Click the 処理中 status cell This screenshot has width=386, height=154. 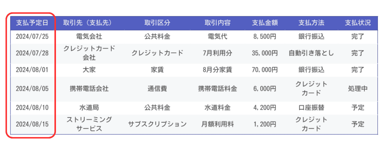(x=358, y=89)
